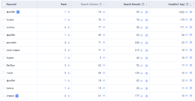The image size is (195, 101).
Task: Check the faqbet row checkbox
Action: tap(4, 58)
